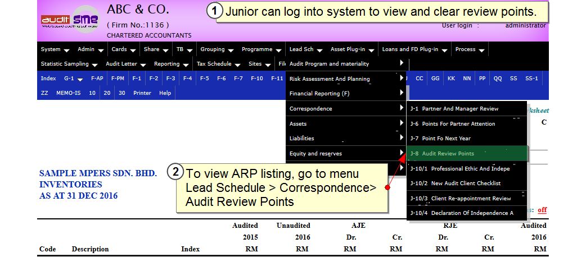Screen dimensions: 586x257
Task: Open the Admin dropdown menu
Action: pos(89,49)
